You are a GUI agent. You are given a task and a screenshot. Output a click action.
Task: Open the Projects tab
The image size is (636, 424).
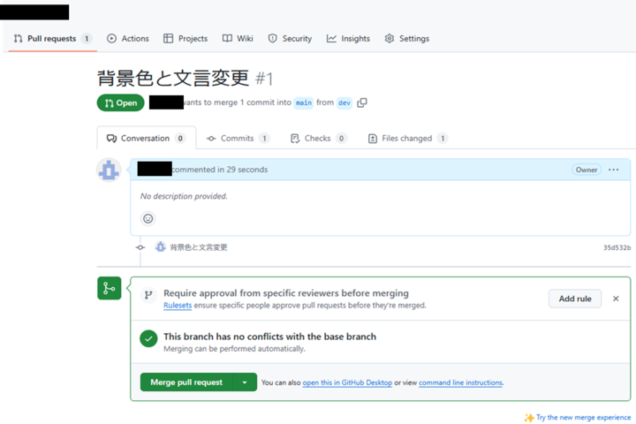click(x=185, y=39)
